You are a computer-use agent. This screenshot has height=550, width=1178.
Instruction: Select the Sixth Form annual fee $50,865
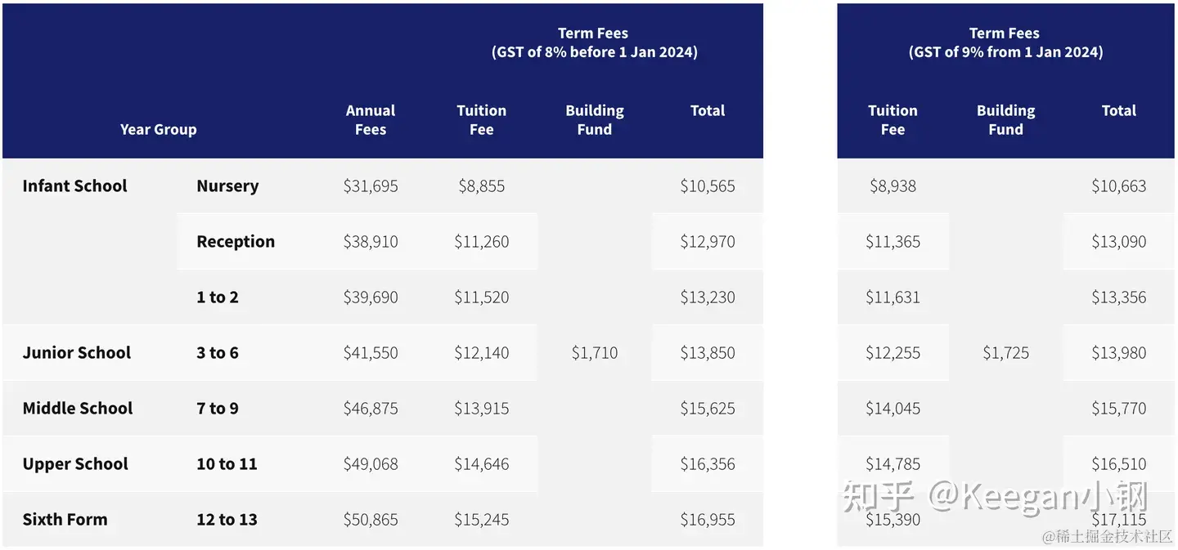370,519
